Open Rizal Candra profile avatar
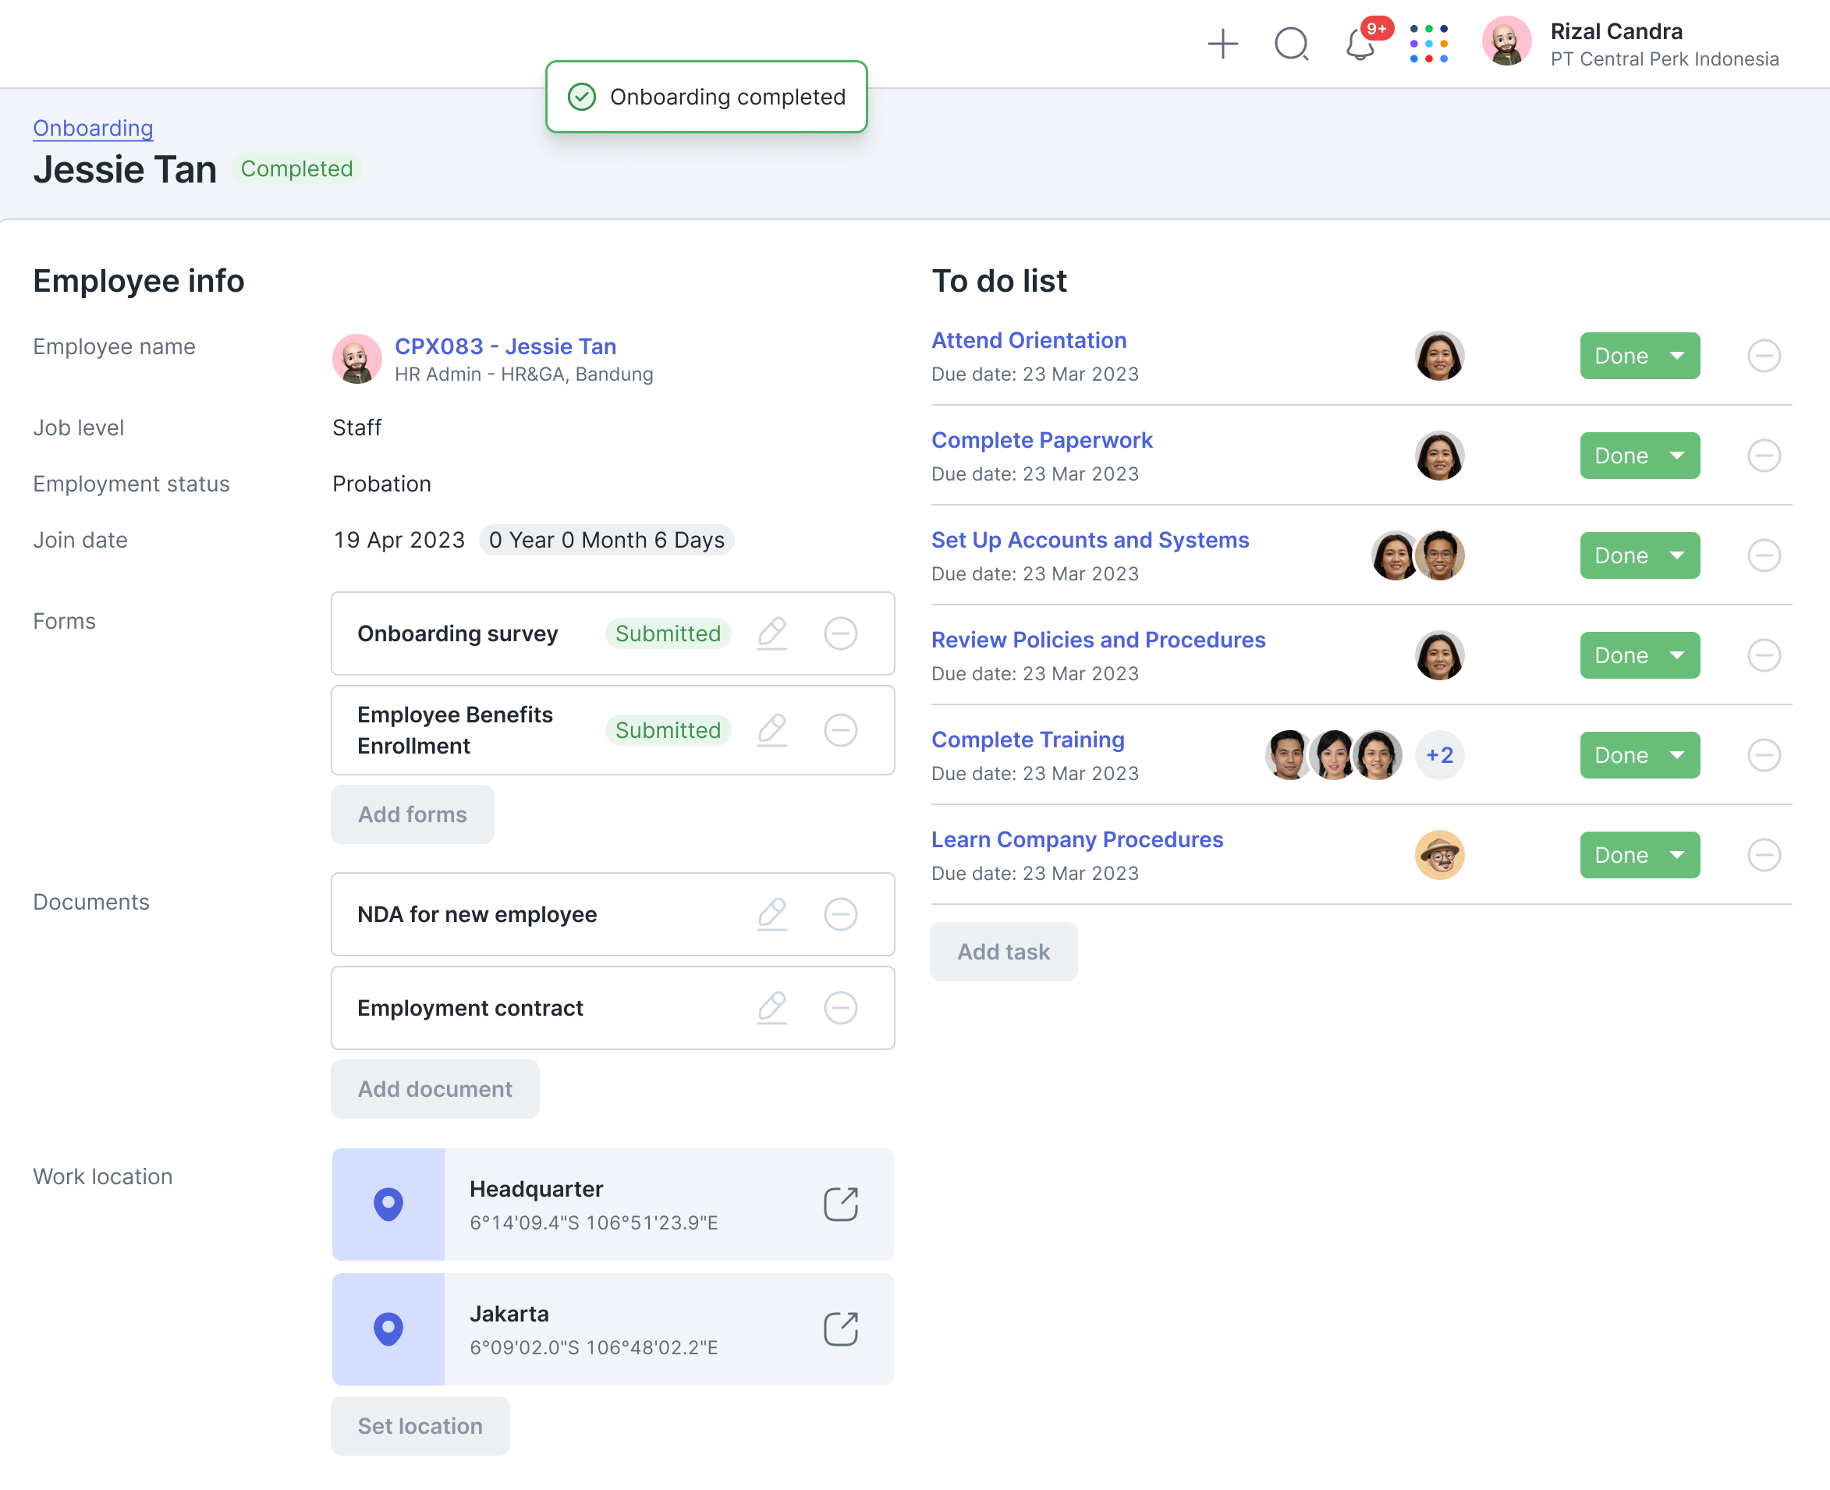 point(1506,42)
